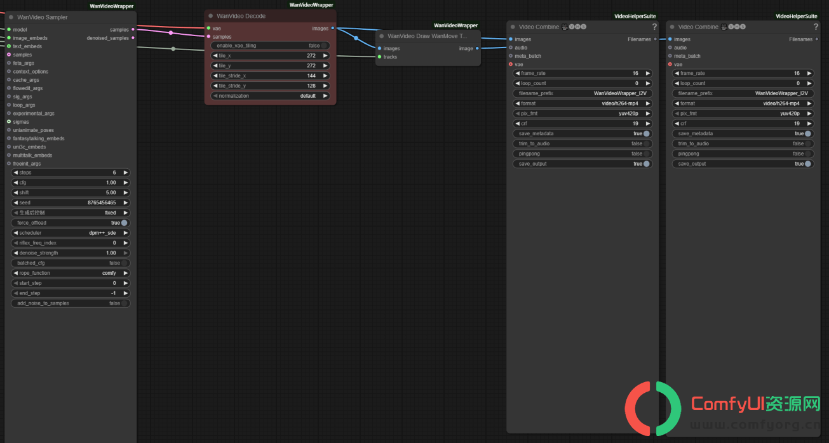Enable batched_cfg in WanVideo Sampler
Image resolution: width=829 pixels, height=443 pixels.
click(71, 263)
